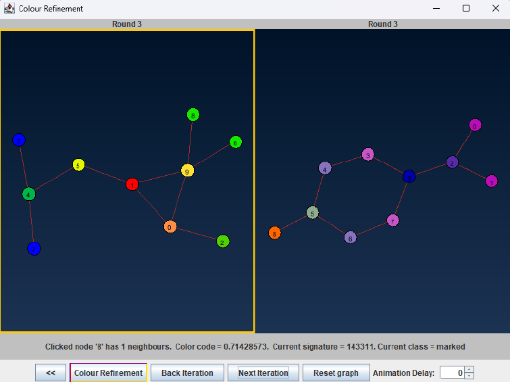Select blue node 3 in left graph
The height and width of the screenshot is (382, 510).
tap(19, 141)
